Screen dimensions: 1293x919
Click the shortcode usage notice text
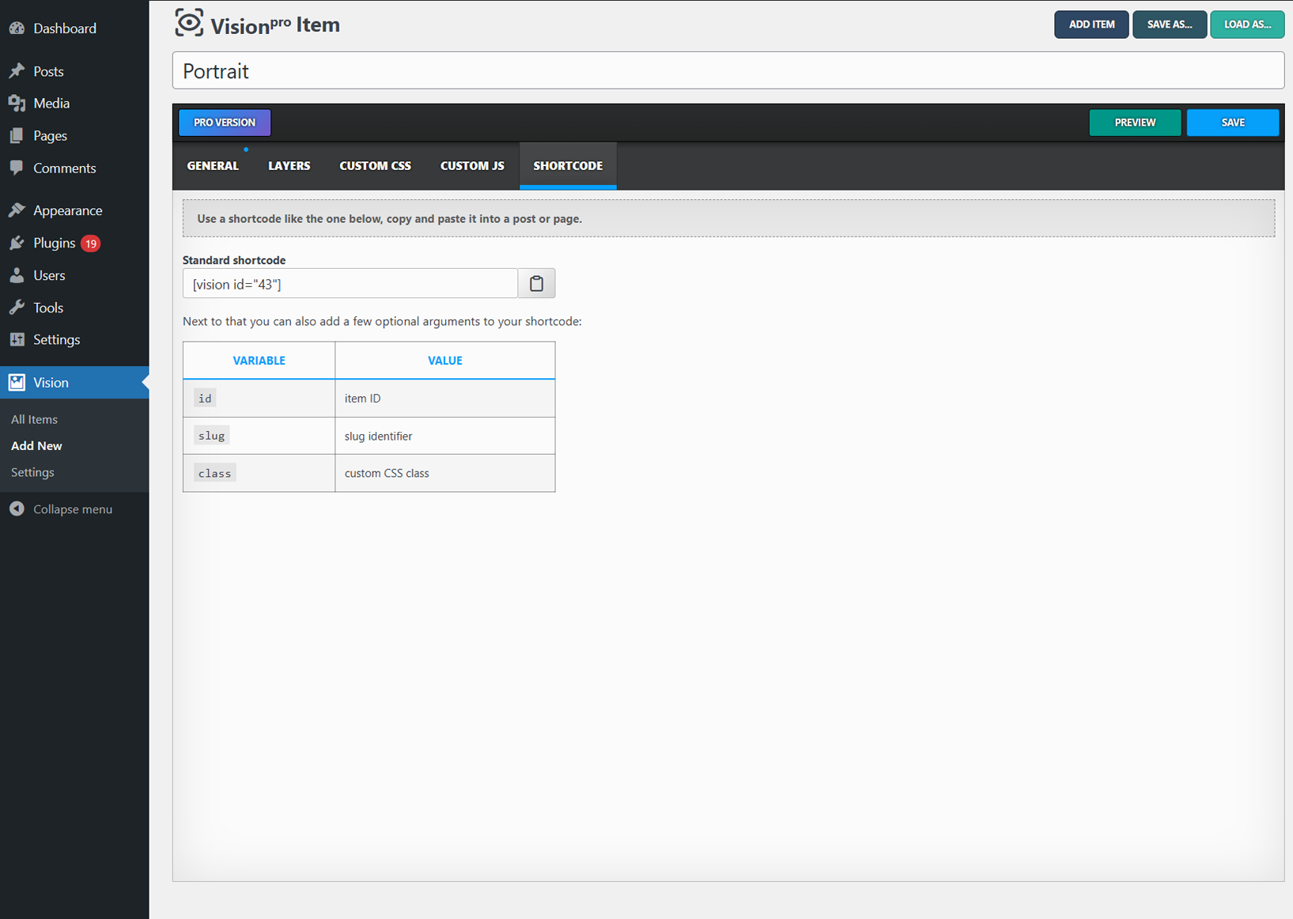click(390, 219)
